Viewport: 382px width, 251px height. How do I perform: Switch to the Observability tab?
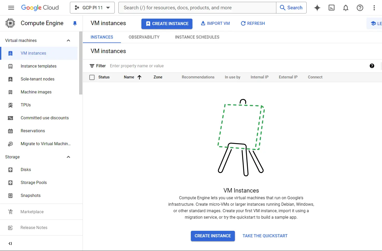pyautogui.click(x=144, y=37)
